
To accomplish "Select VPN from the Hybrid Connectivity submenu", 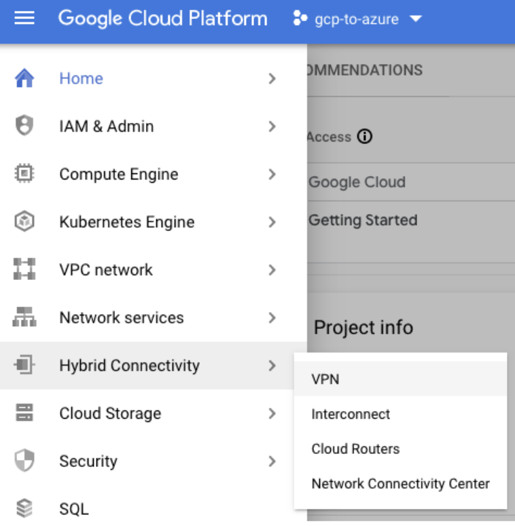I will (x=325, y=379).
